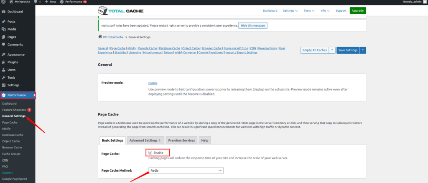This screenshot has height=183, width=428.
Task: Open the Tools dropdown in header
Action: tap(309, 10)
